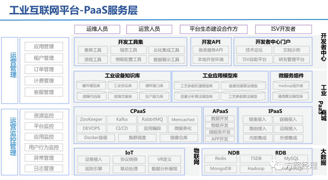Enable the 微服务化 option in CPaaS
The image size is (328, 180).
click(183, 128)
